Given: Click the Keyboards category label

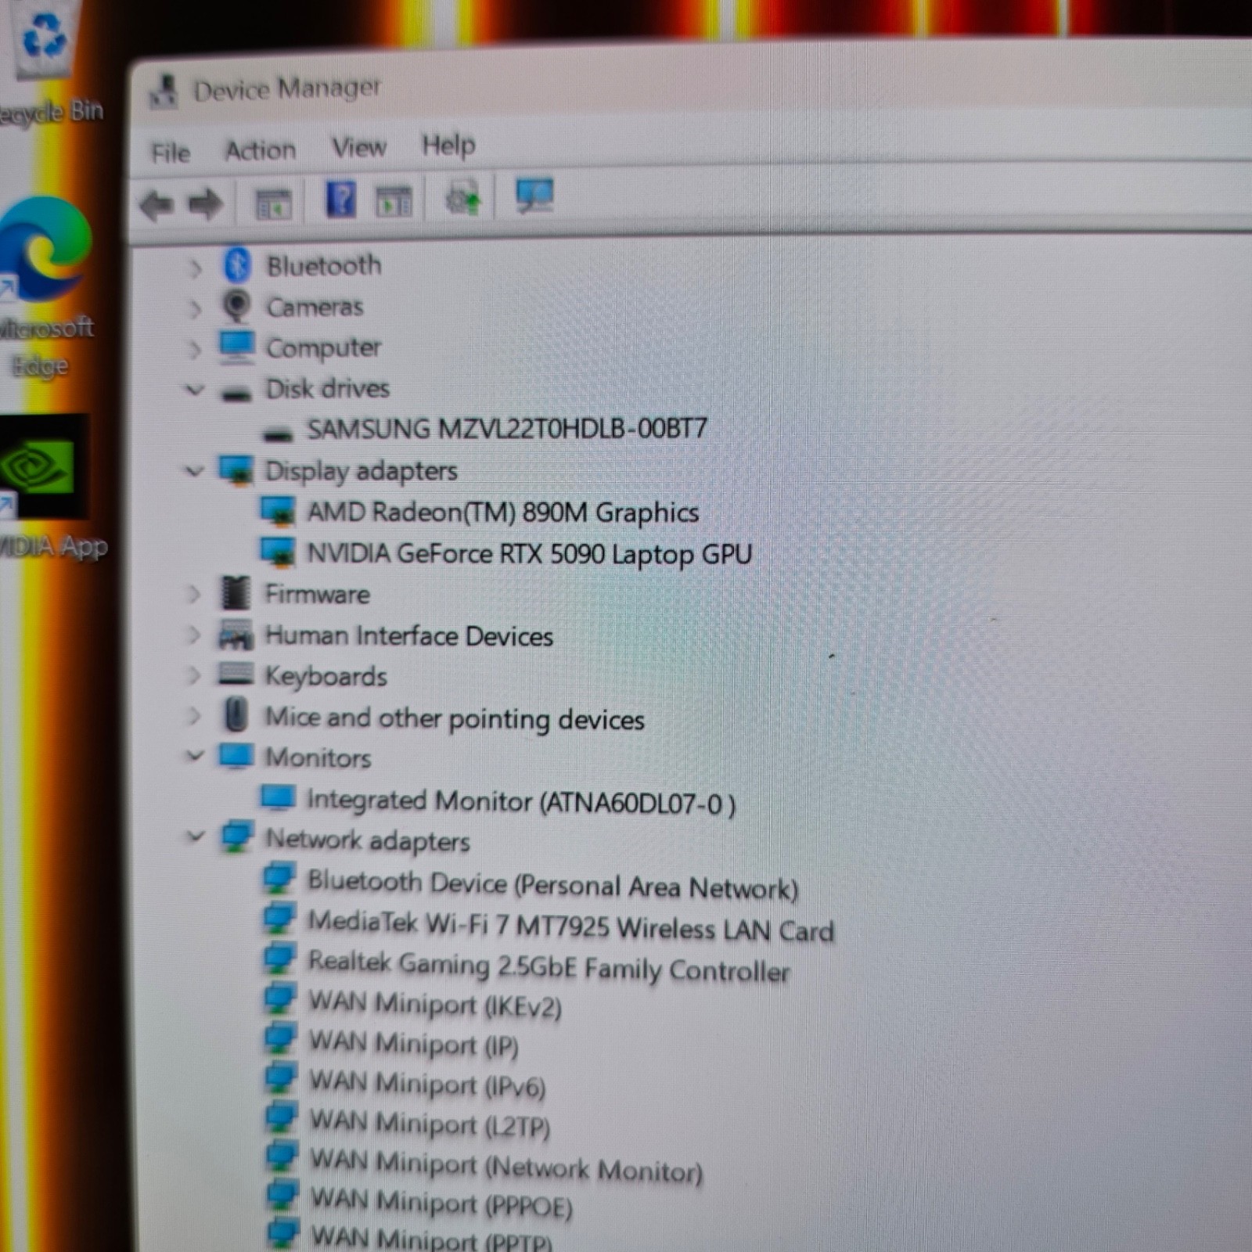Looking at the screenshot, I should click(326, 676).
